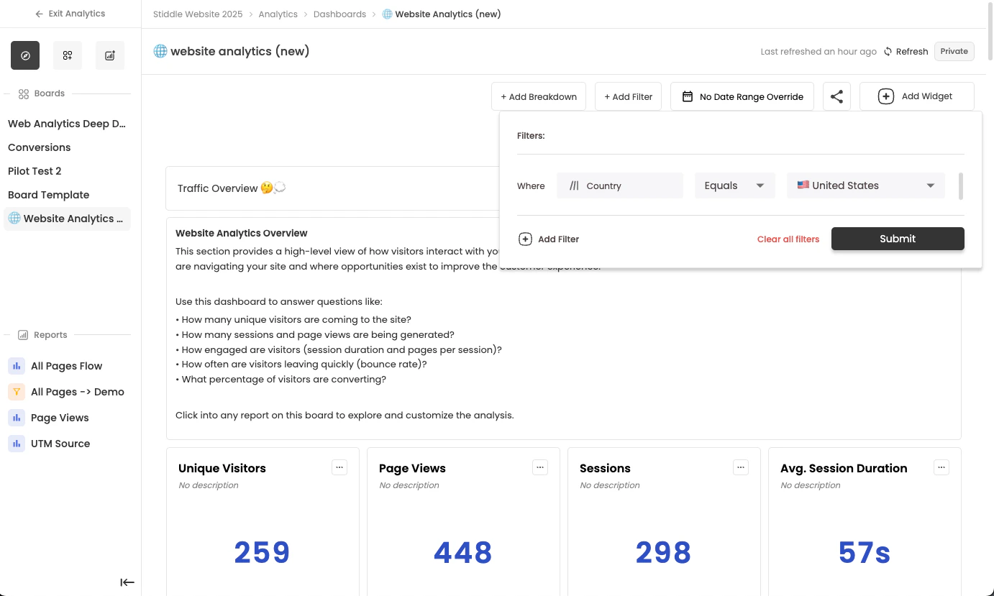Click the globe icon in dashboard title

(x=160, y=51)
